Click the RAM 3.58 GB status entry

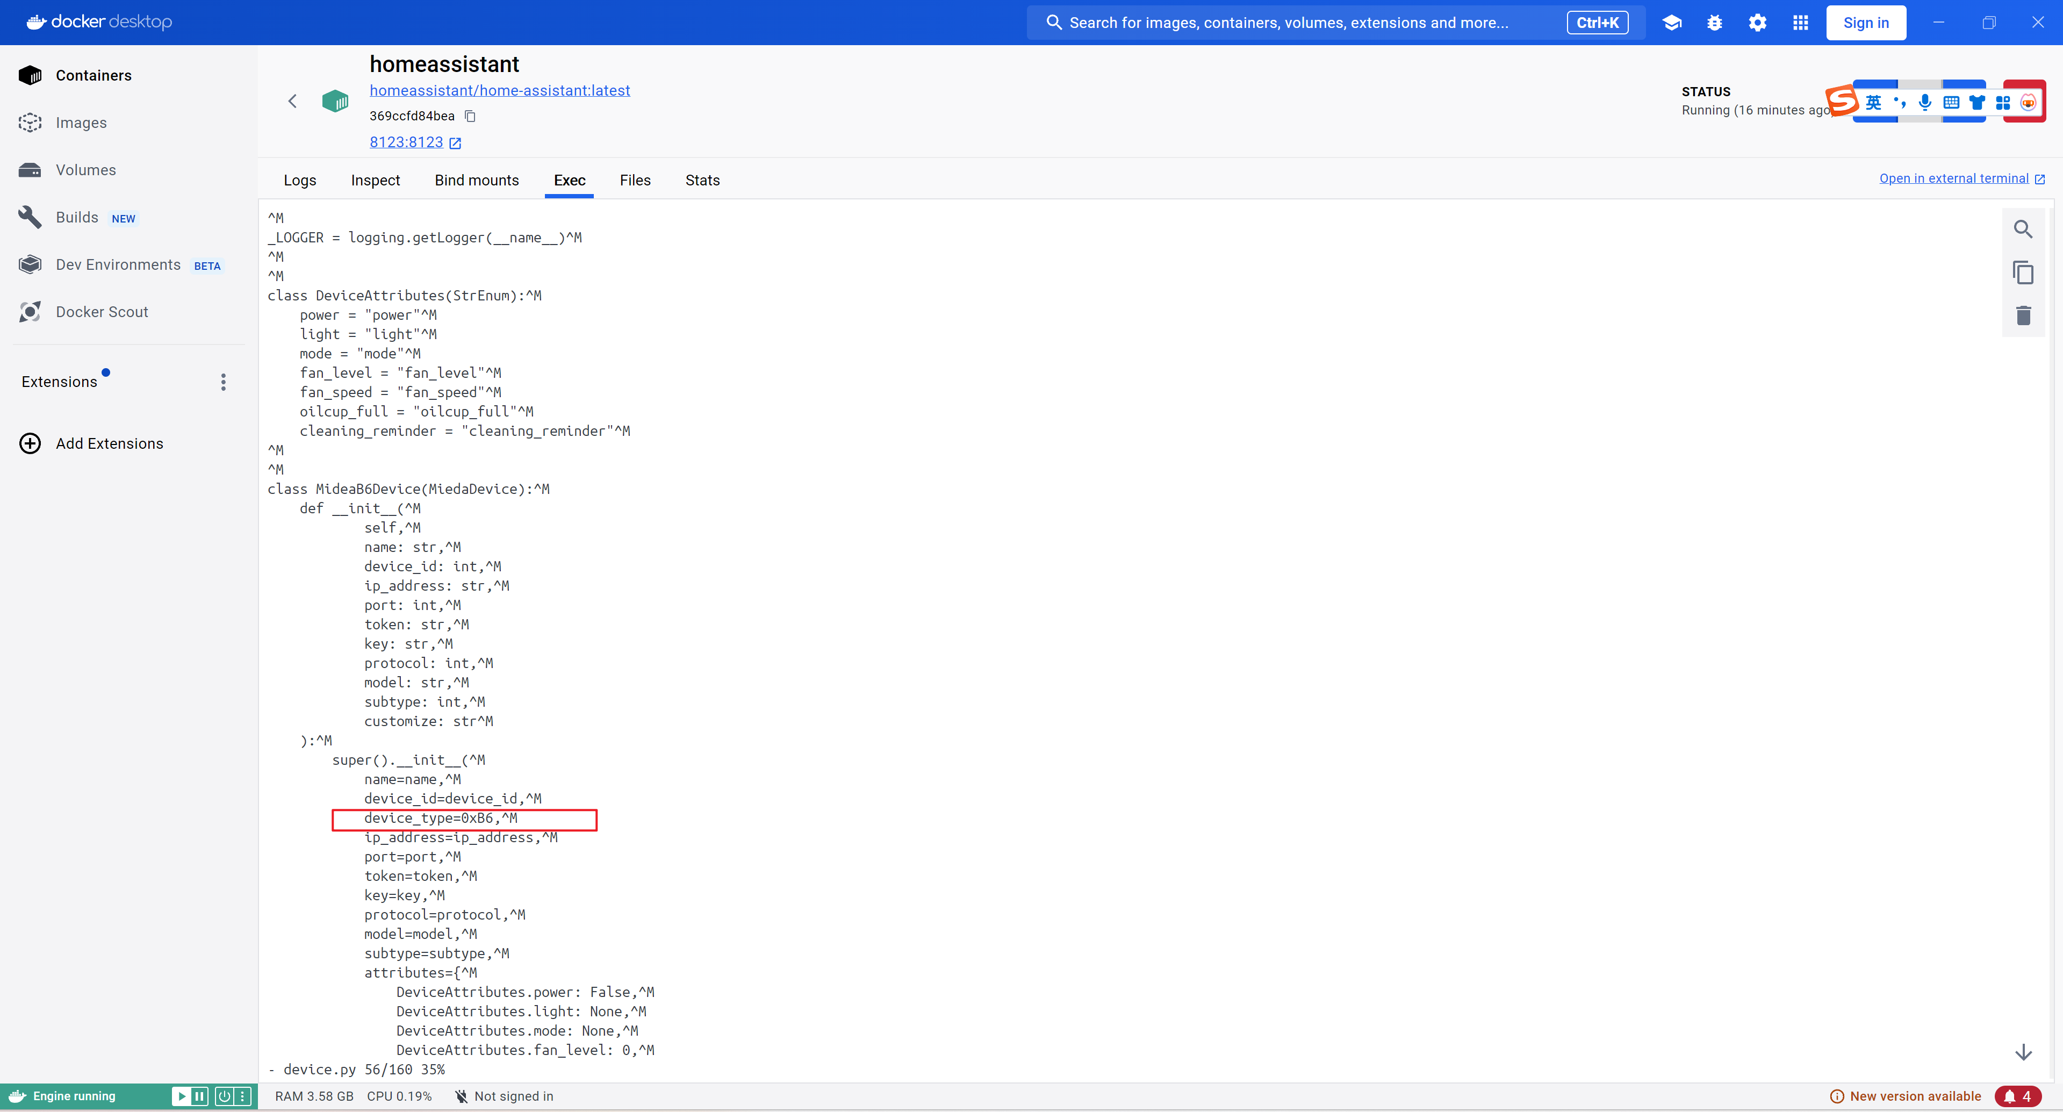314,1096
